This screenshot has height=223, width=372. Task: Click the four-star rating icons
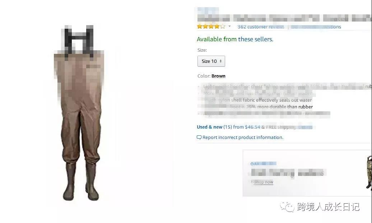[x=211, y=27]
